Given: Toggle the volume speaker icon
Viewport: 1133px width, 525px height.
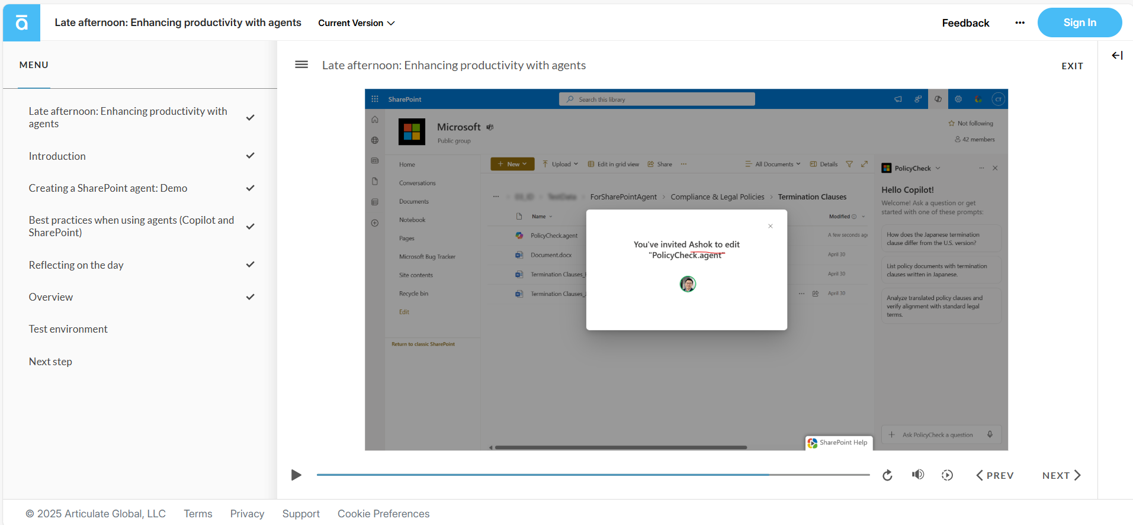Looking at the screenshot, I should (918, 475).
